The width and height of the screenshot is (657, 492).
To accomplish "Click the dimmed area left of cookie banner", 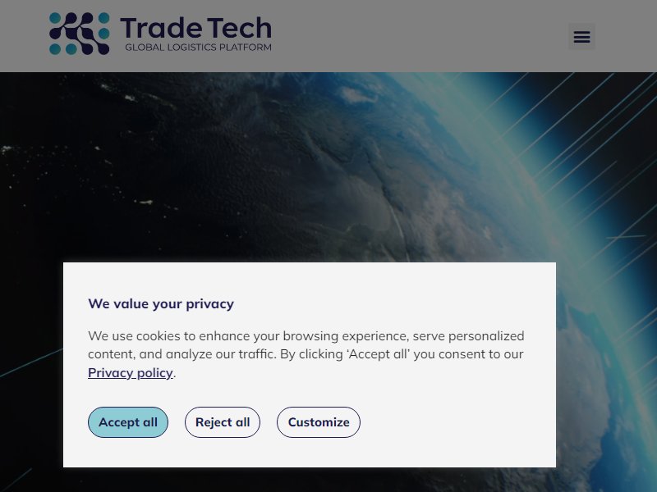I will (31, 364).
